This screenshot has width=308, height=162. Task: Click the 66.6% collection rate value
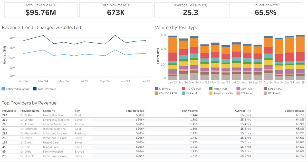point(300,151)
